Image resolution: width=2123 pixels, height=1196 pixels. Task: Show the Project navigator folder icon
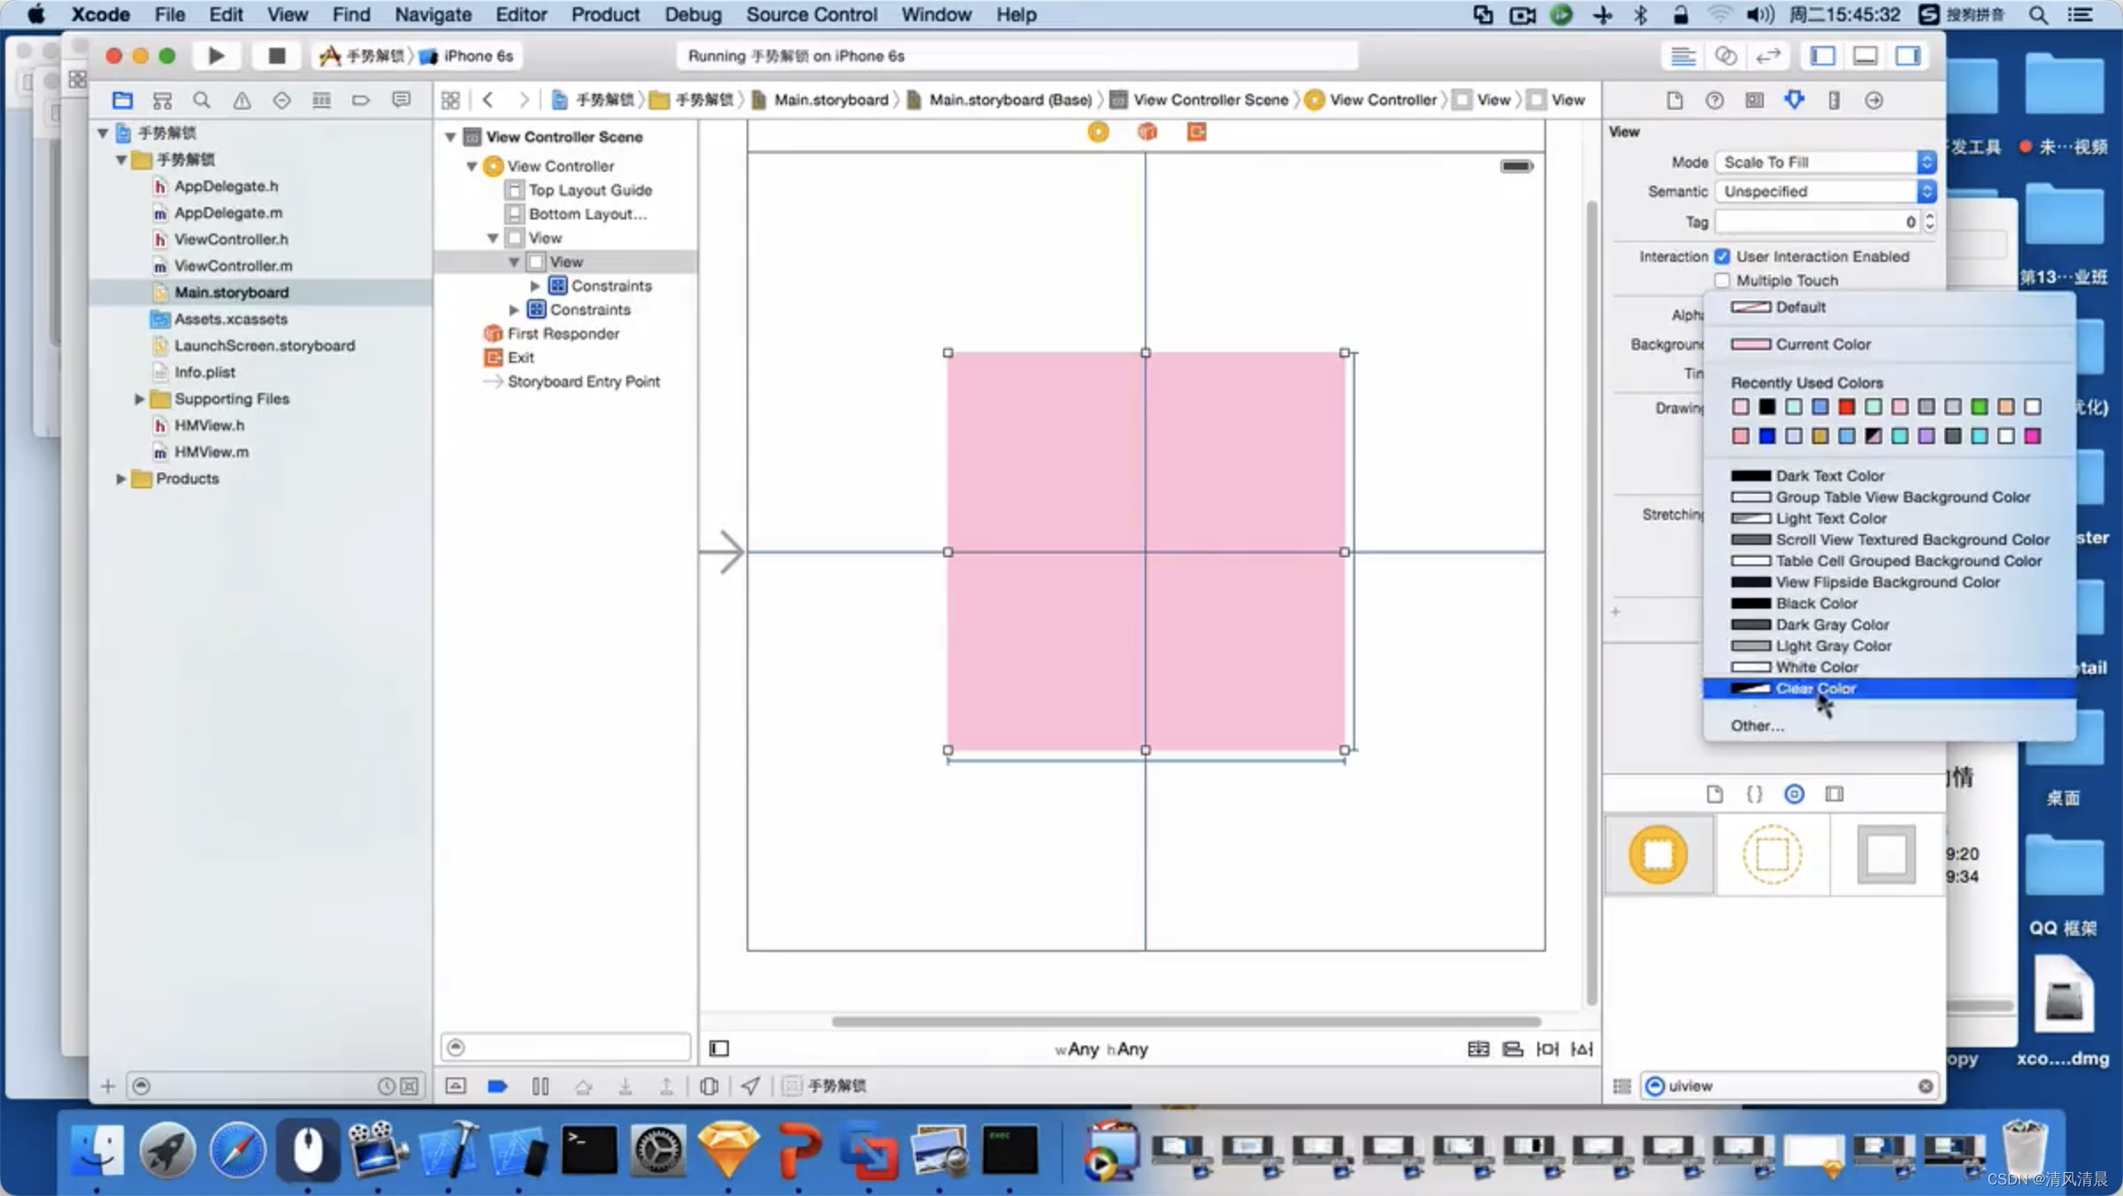click(122, 100)
